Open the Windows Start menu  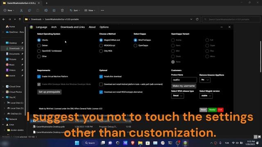click(x=77, y=143)
